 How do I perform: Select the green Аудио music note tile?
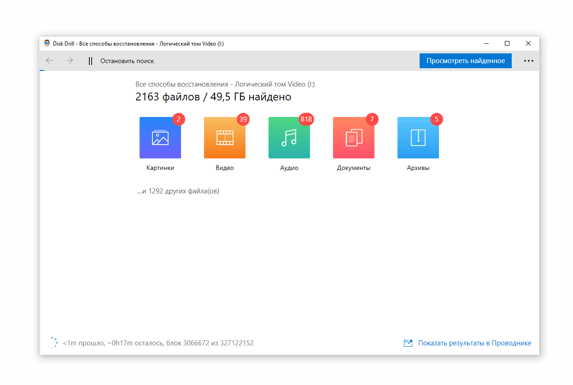289,138
